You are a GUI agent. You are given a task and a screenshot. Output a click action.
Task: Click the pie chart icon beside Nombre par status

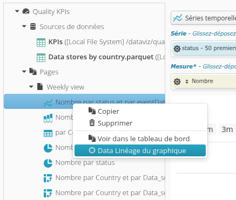pos(48,163)
